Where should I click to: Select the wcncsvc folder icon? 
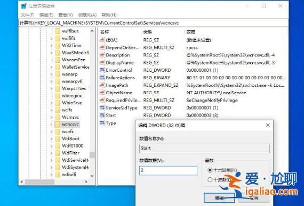[58, 124]
